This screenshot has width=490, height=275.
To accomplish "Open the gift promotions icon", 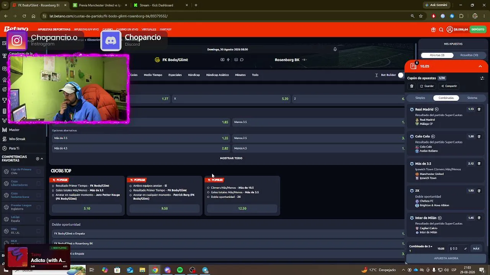I will point(433,29).
